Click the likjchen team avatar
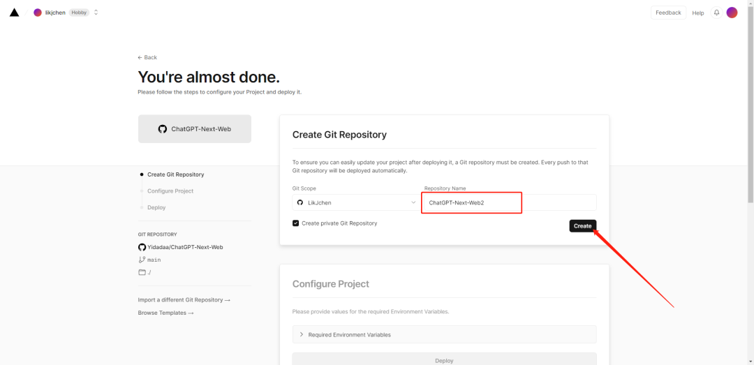 [38, 13]
